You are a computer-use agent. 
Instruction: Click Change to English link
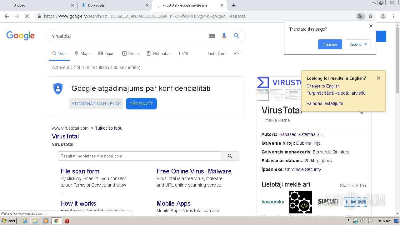pyautogui.click(x=323, y=86)
